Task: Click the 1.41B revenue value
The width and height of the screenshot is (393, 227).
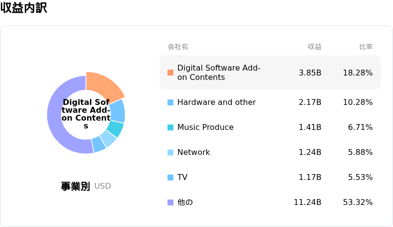Action: pos(310,127)
